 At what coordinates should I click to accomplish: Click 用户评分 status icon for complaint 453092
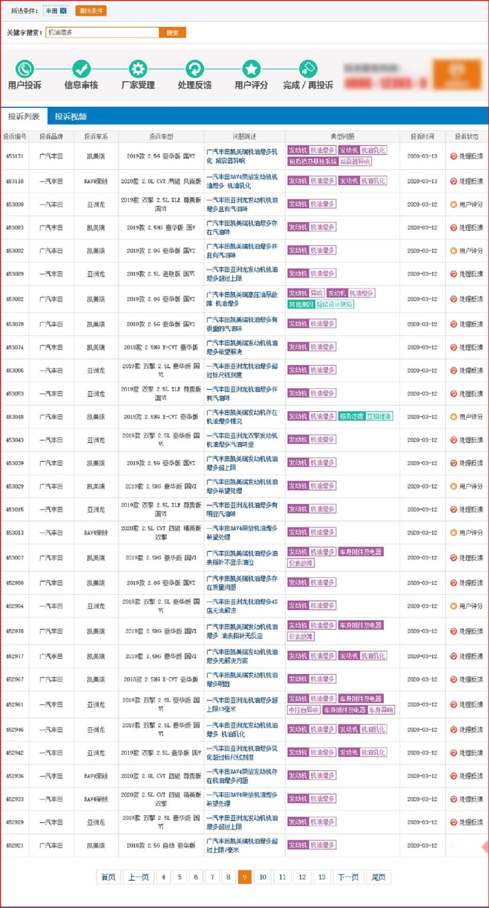coord(453,251)
